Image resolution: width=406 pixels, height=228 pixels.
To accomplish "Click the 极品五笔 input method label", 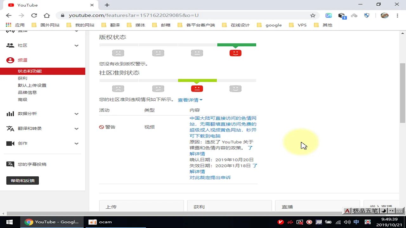I will pos(365,211).
